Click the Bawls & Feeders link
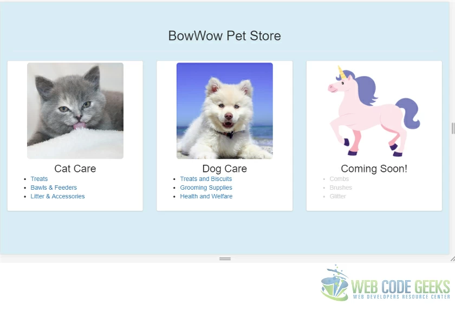 (54, 188)
